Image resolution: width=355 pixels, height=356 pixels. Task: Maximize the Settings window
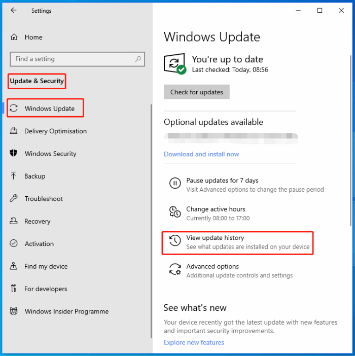319,11
